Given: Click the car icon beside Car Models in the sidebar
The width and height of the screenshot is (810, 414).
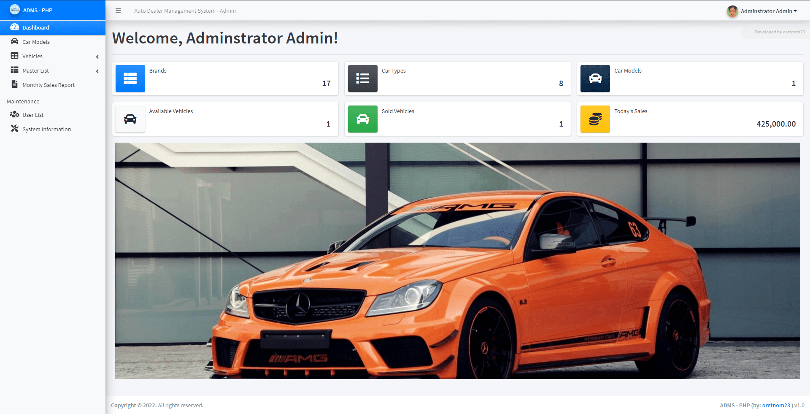Looking at the screenshot, I should point(14,41).
